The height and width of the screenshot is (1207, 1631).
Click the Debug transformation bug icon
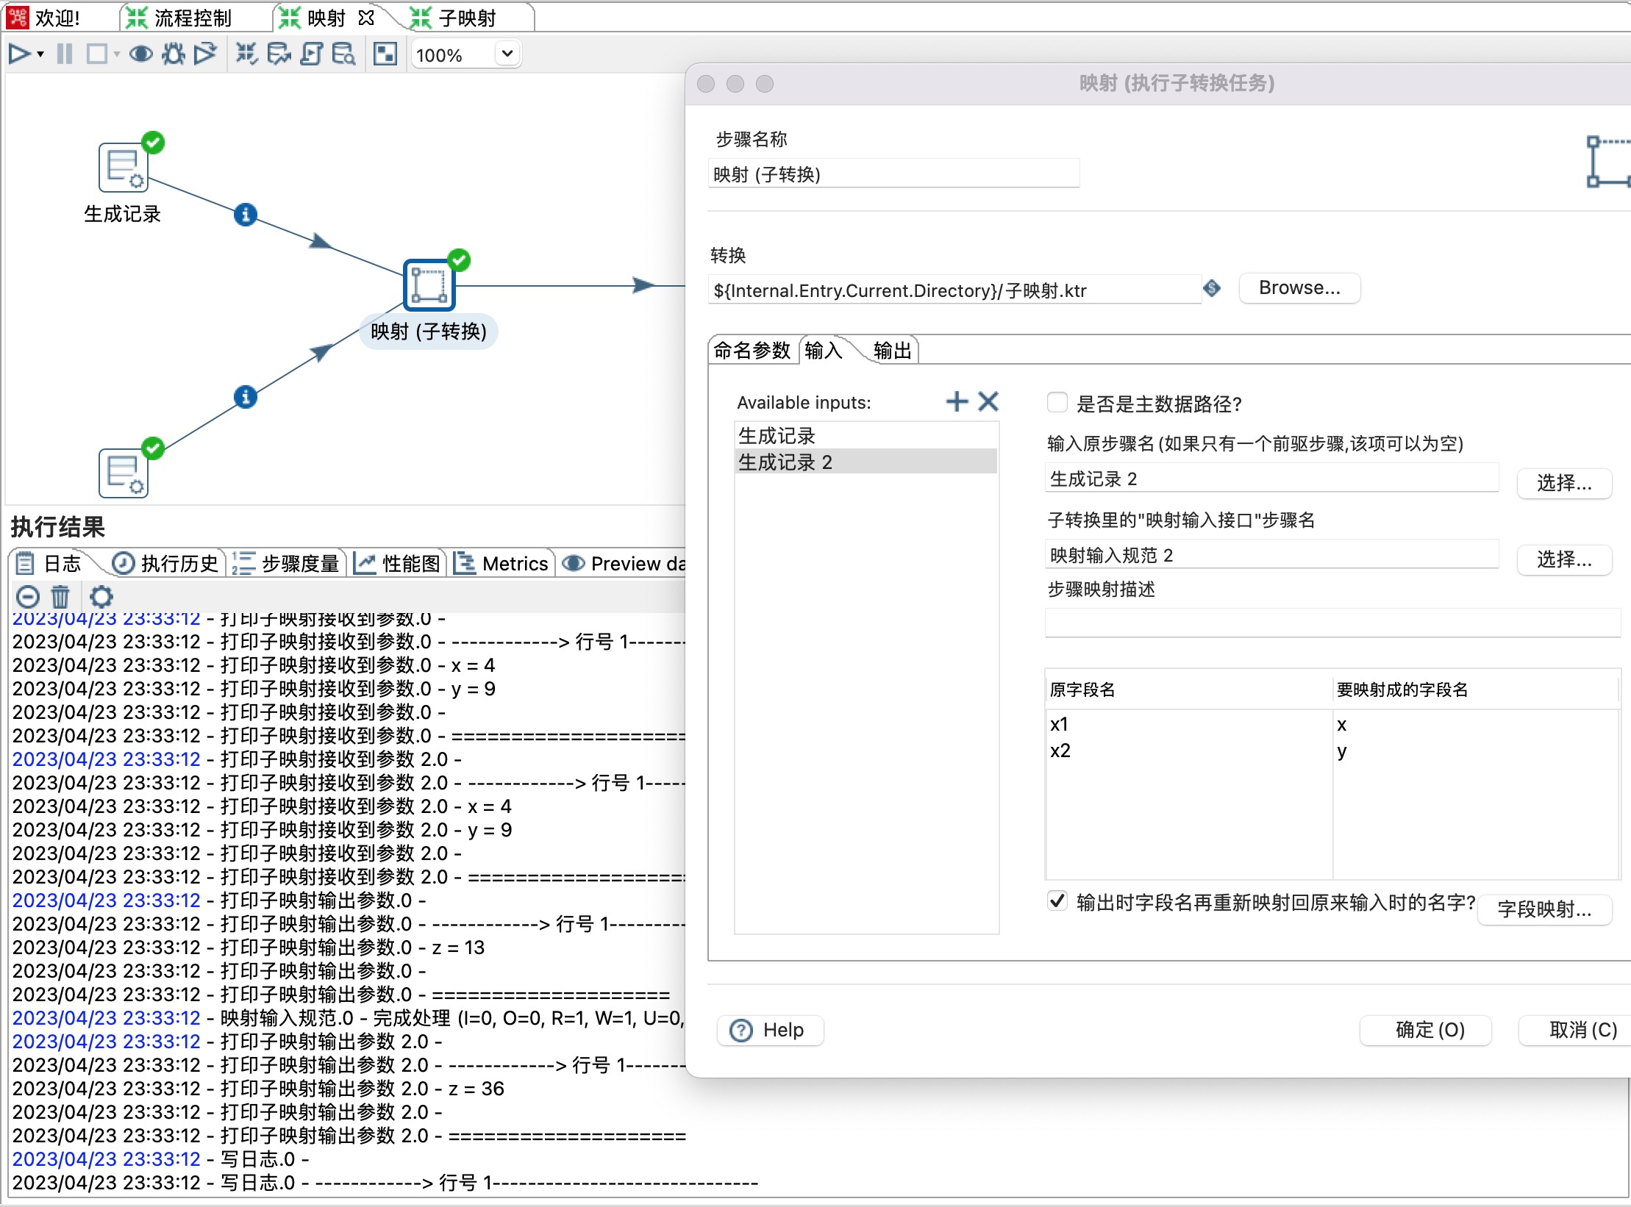(x=174, y=54)
